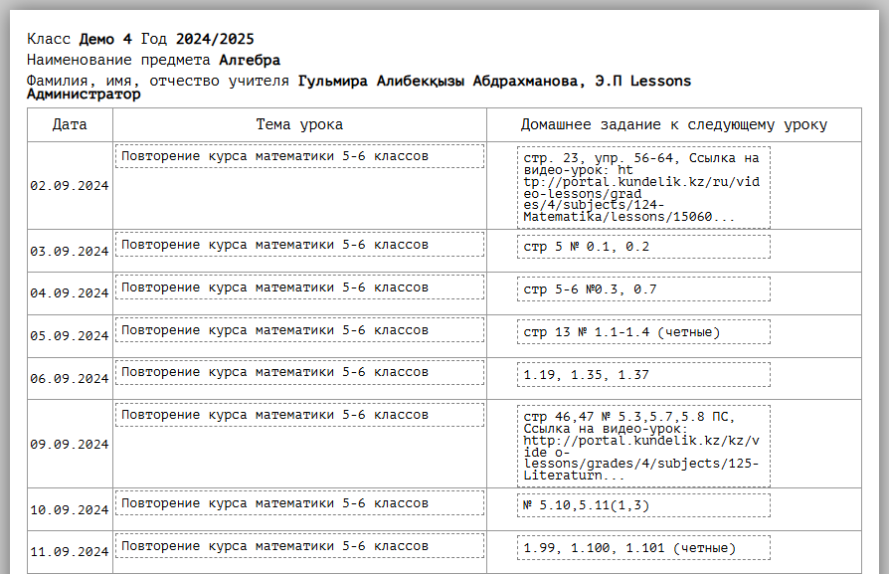Click the date cell 10.09.2024

pyautogui.click(x=70, y=510)
